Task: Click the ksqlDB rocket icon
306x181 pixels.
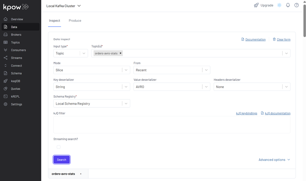Action: 5,81
